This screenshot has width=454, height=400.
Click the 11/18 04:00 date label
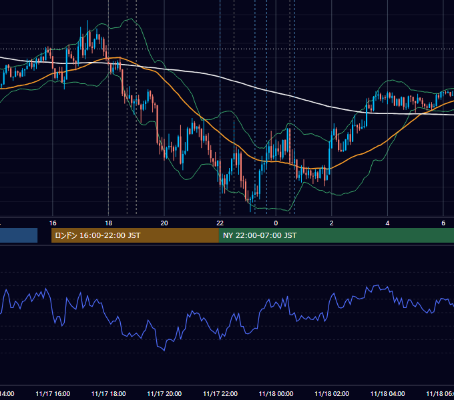(x=388, y=393)
